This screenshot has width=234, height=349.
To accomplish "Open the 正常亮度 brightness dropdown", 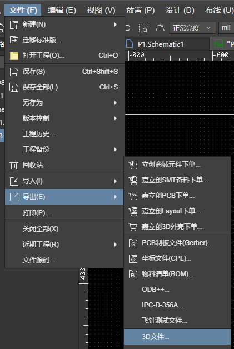I will [192, 28].
